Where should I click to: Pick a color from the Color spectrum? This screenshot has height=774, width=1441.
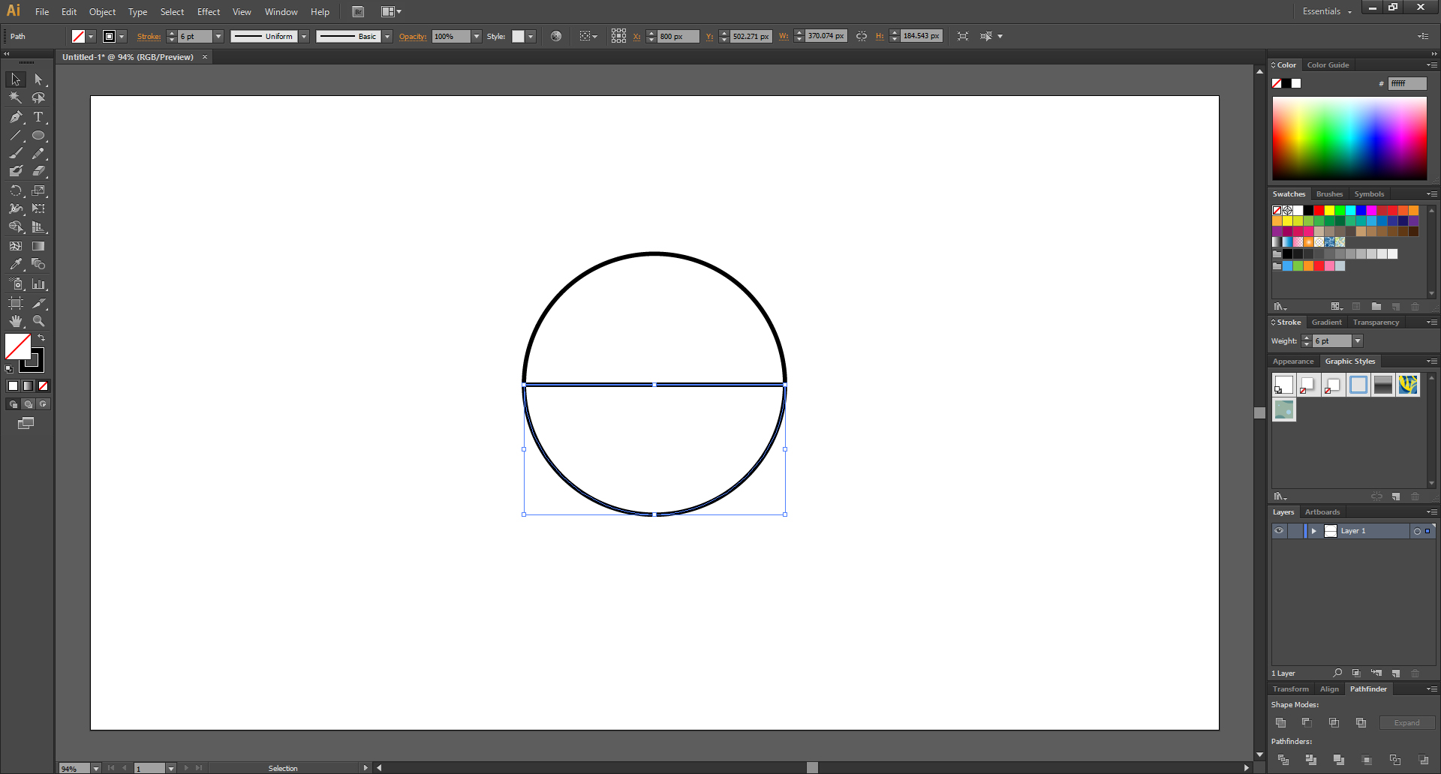pos(1349,138)
